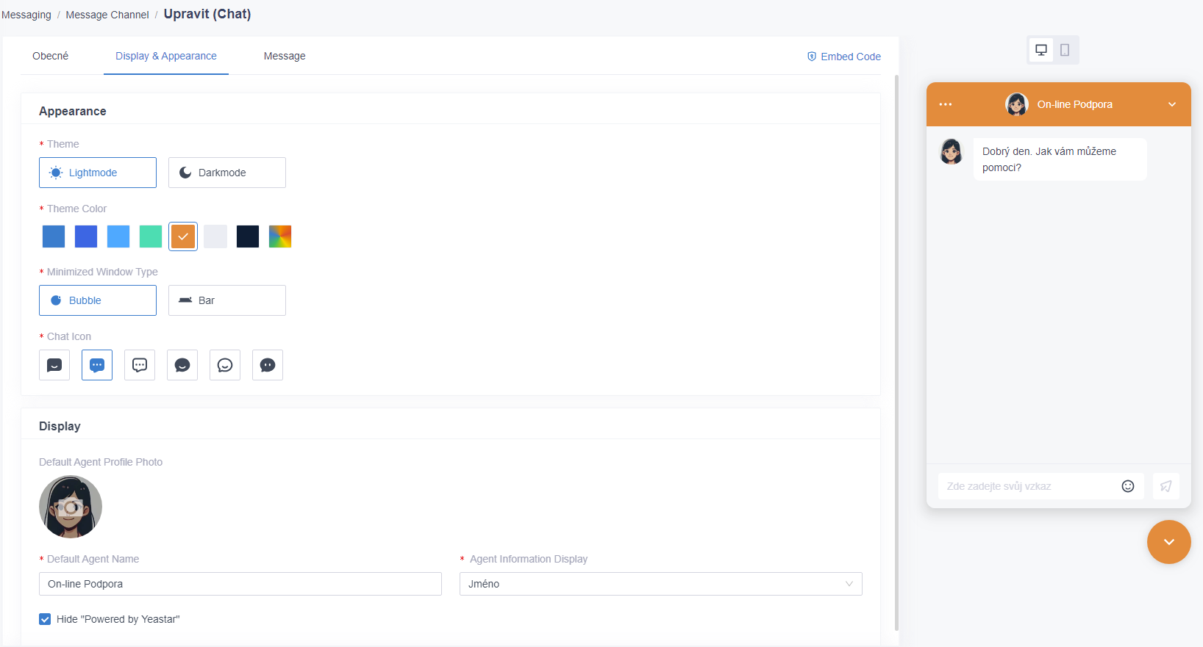The image size is (1203, 647).
Task: Open the Obecné tab
Action: 50,56
